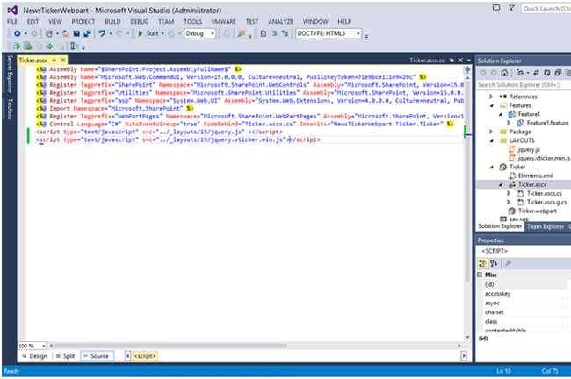Open the Start button dropdown arrow
This screenshot has width=571, height=379.
click(163, 33)
